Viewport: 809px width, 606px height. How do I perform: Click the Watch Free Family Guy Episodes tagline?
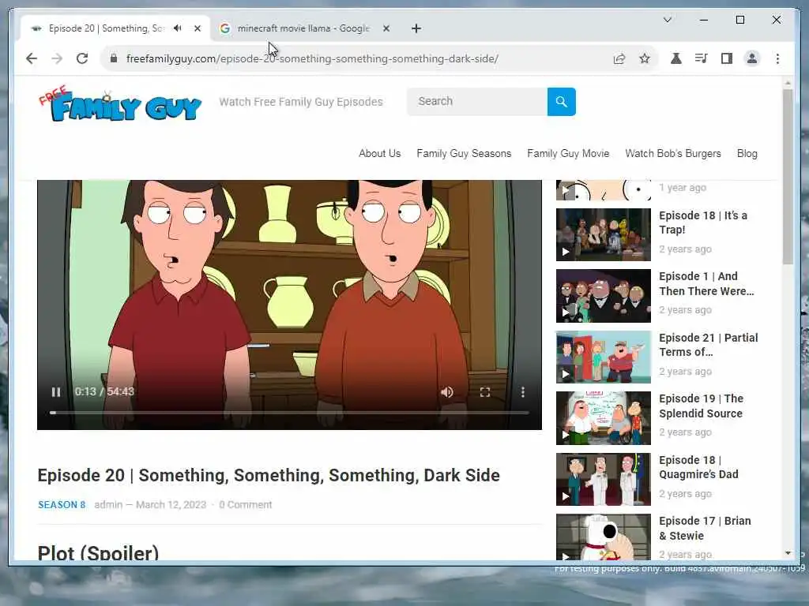tap(301, 102)
